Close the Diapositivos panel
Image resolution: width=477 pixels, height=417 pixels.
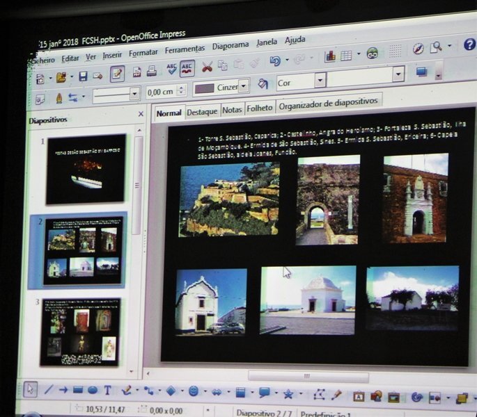coord(141,114)
